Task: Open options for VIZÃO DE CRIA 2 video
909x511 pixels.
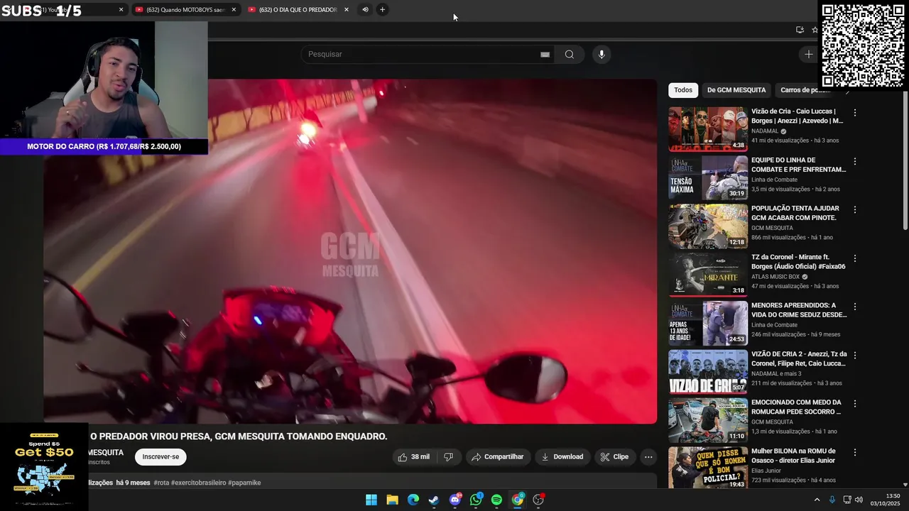Action: click(x=855, y=355)
